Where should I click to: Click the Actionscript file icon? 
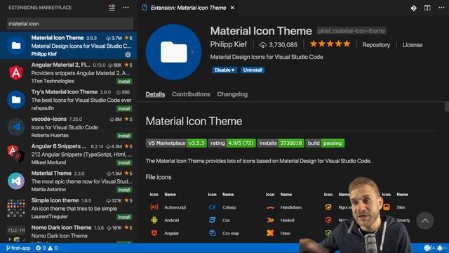tap(154, 207)
